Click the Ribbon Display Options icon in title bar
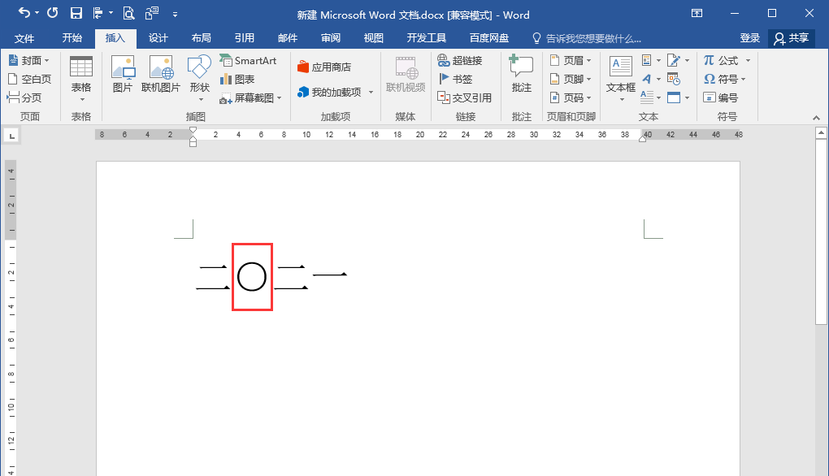The width and height of the screenshot is (829, 476). (x=697, y=13)
